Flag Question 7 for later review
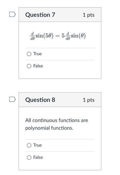120x175 pixels. (12, 14)
